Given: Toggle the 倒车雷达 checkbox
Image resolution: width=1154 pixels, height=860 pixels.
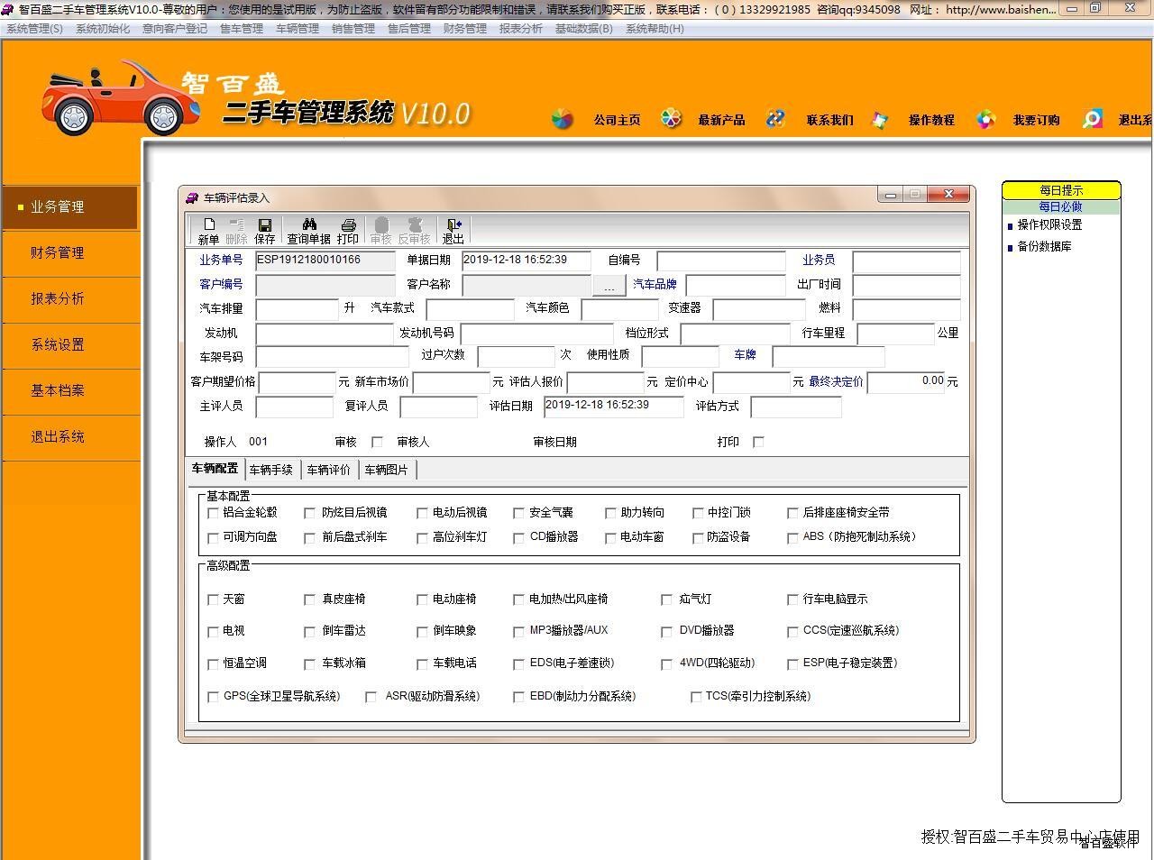Looking at the screenshot, I should [310, 631].
